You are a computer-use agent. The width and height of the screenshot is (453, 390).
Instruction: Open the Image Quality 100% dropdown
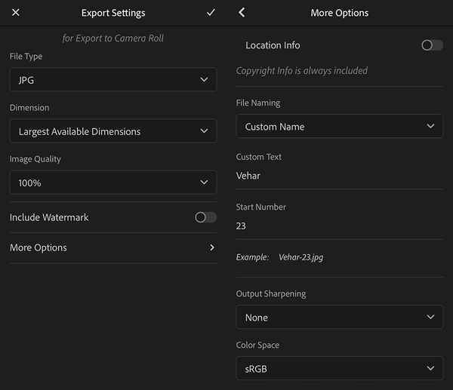113,183
